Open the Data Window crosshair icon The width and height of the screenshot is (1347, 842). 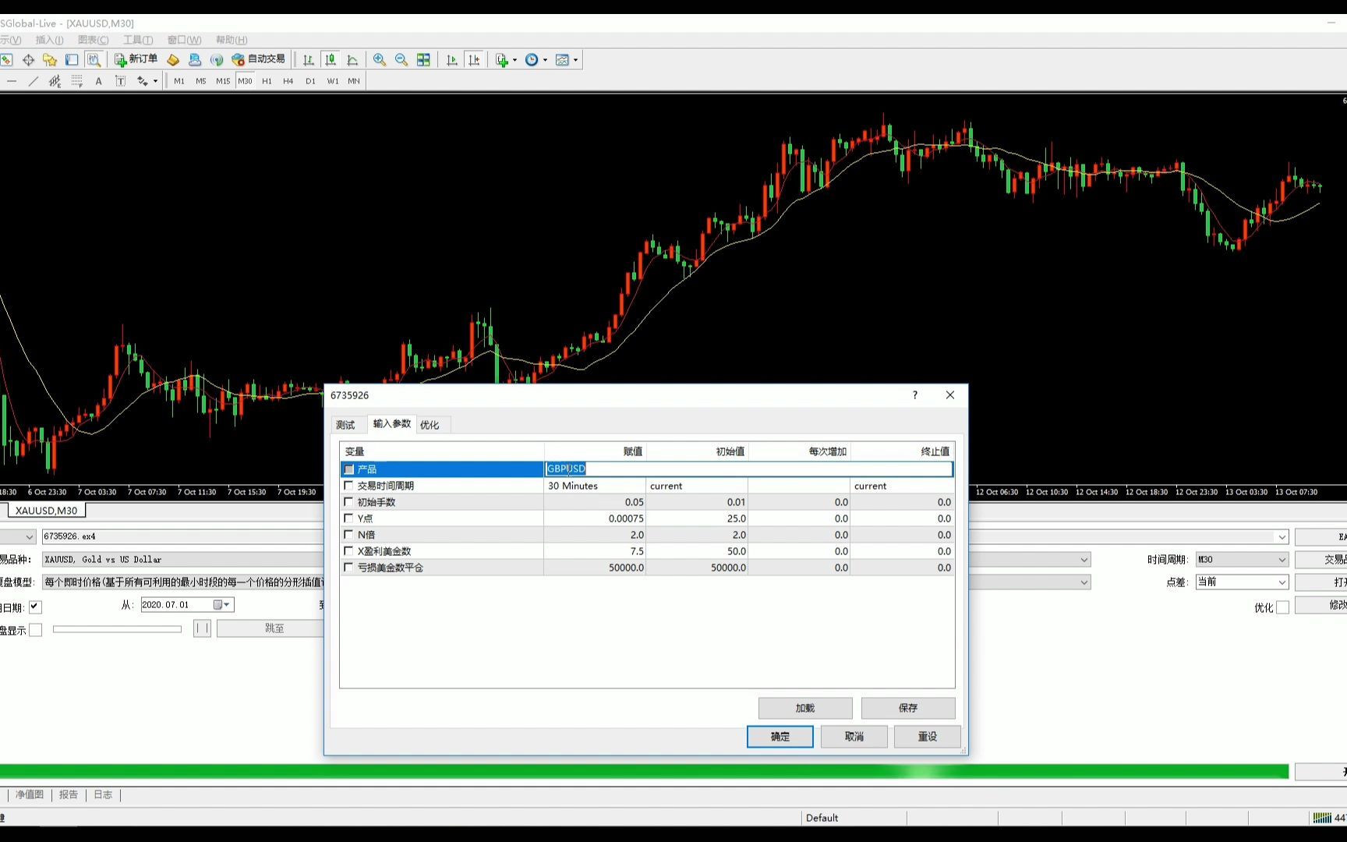[x=28, y=60]
